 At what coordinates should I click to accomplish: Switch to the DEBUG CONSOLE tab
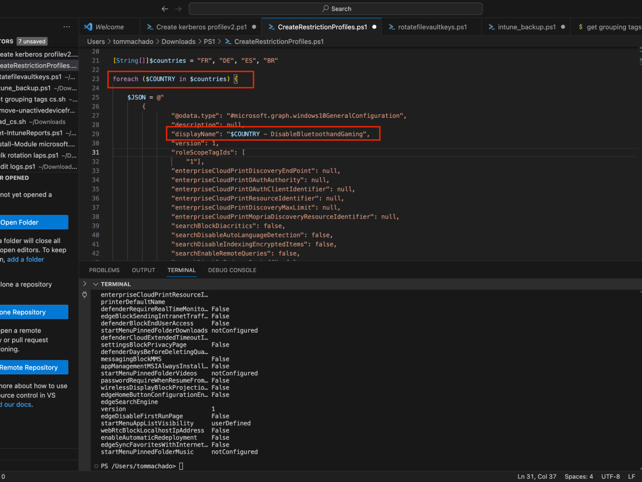tap(232, 270)
